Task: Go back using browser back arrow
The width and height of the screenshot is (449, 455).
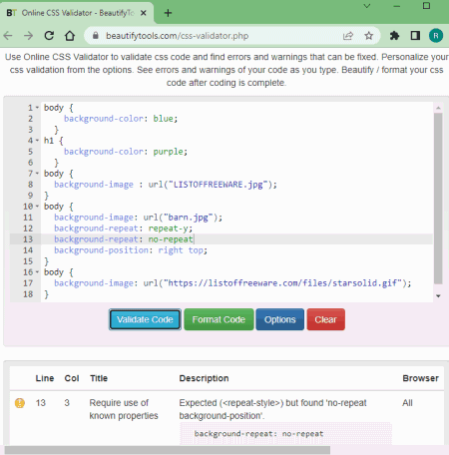Action: click(x=8, y=36)
